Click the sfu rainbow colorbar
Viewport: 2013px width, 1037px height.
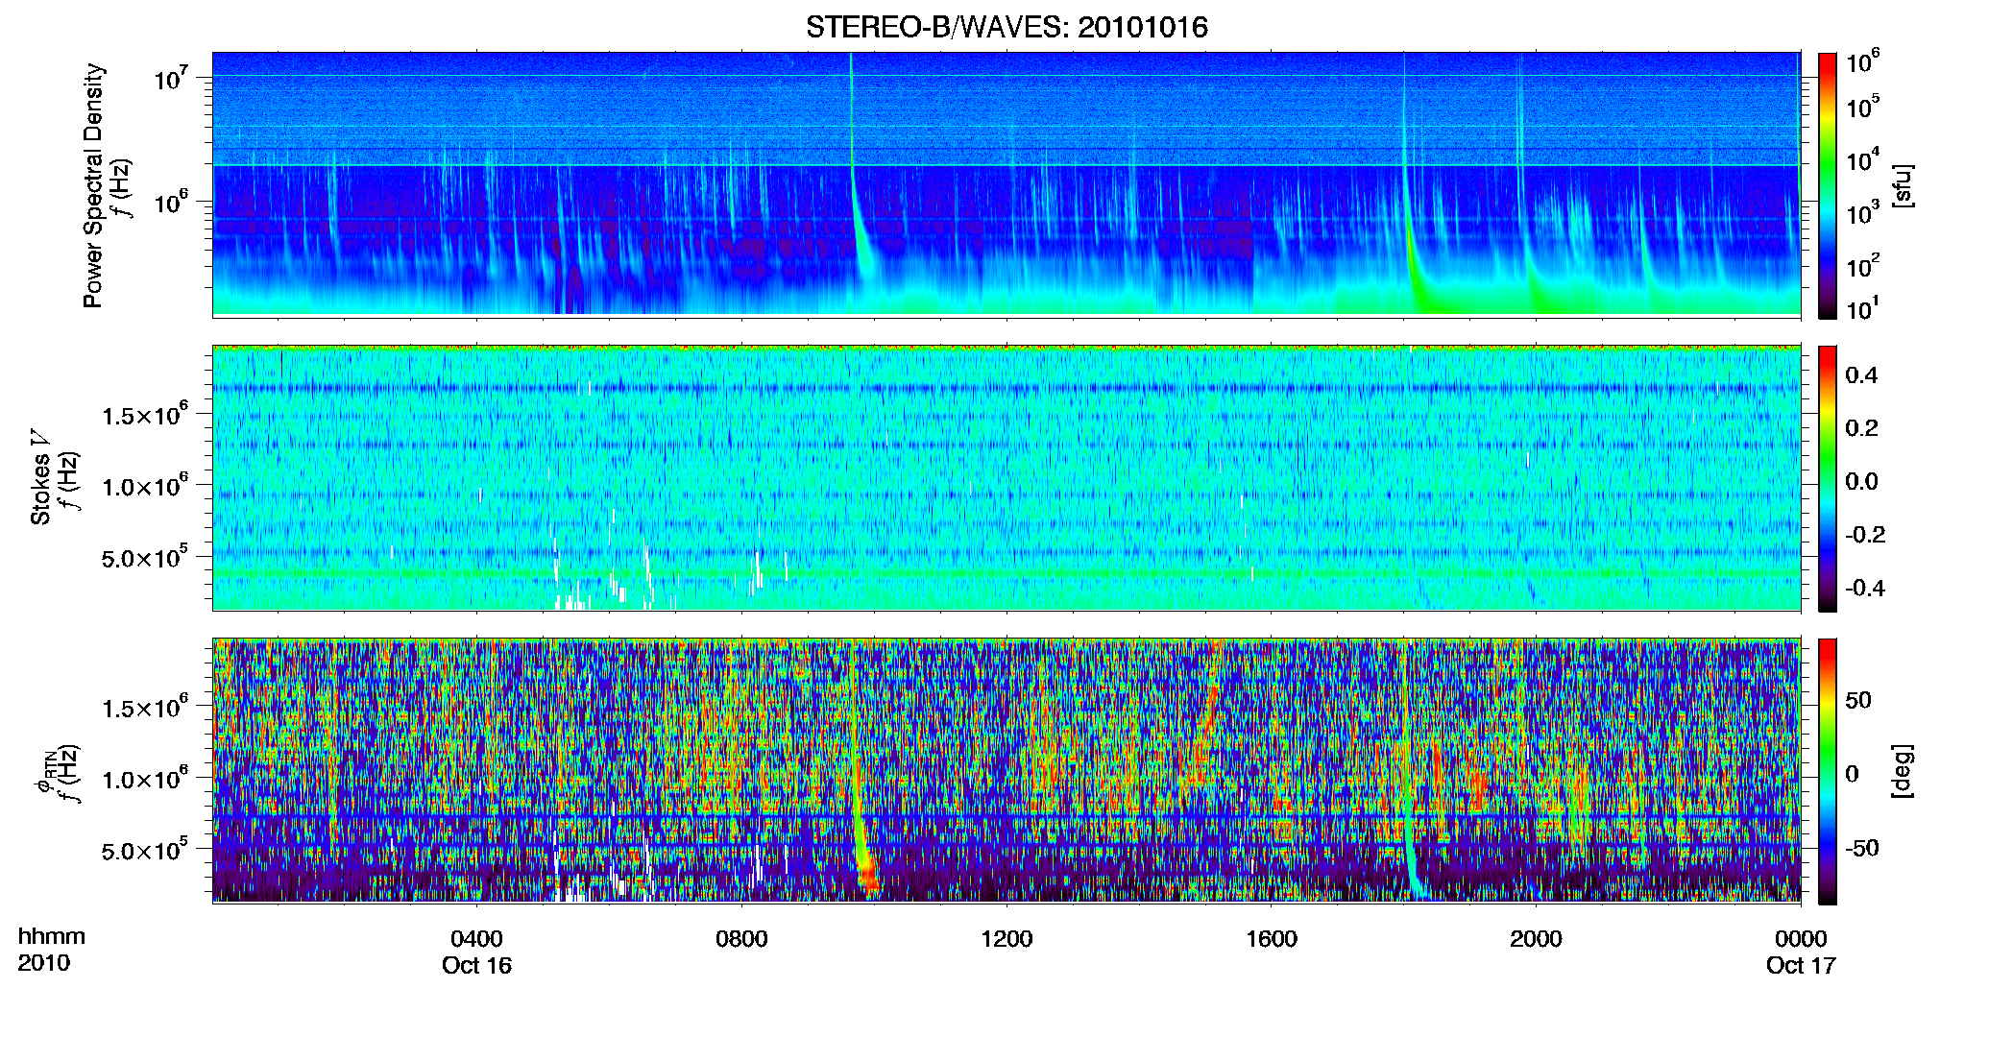point(1828,185)
